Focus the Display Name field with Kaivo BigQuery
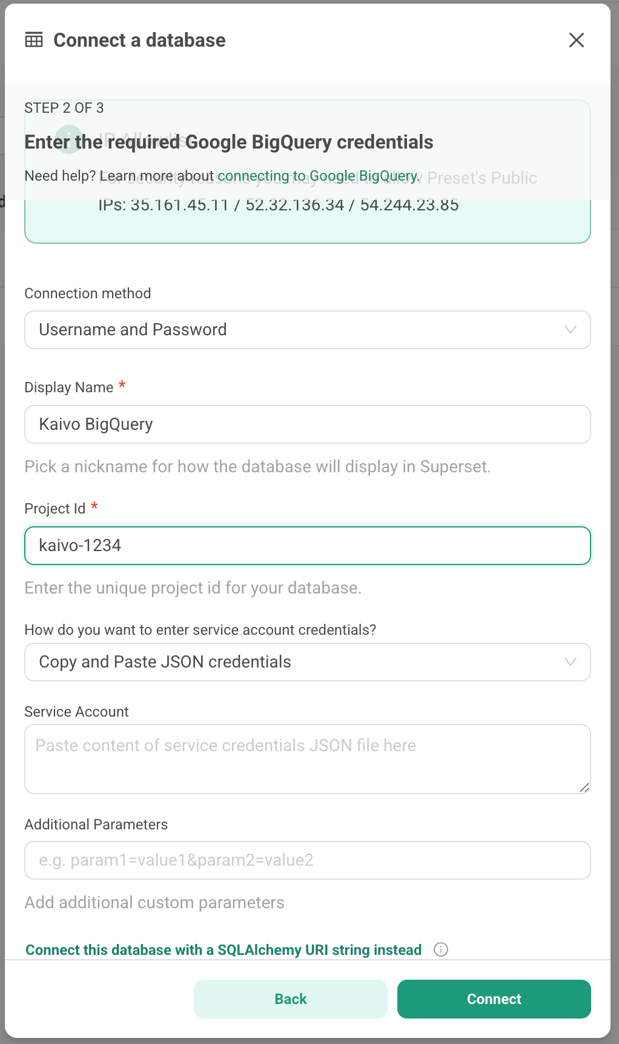 click(x=308, y=424)
